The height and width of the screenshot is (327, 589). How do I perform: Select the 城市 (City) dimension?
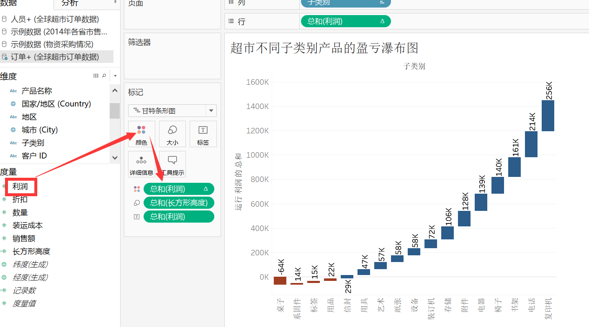click(x=40, y=130)
